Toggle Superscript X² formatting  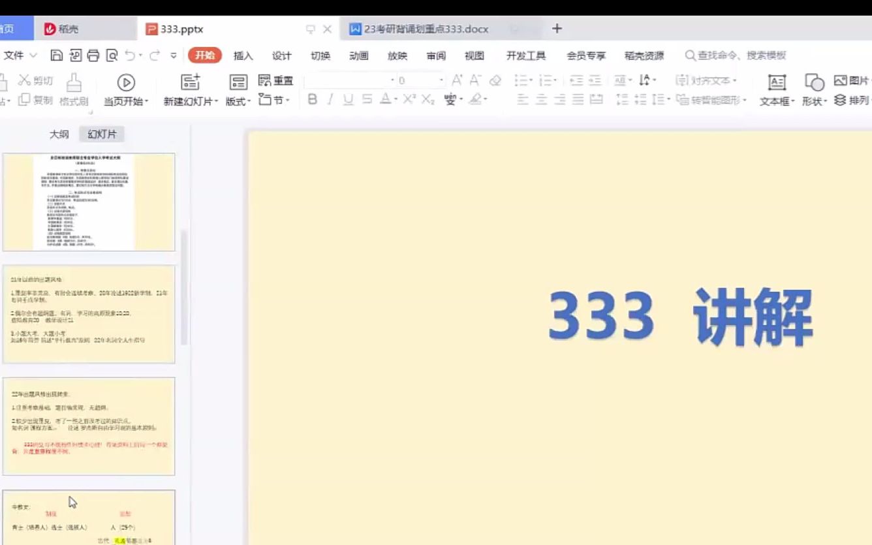pyautogui.click(x=409, y=99)
